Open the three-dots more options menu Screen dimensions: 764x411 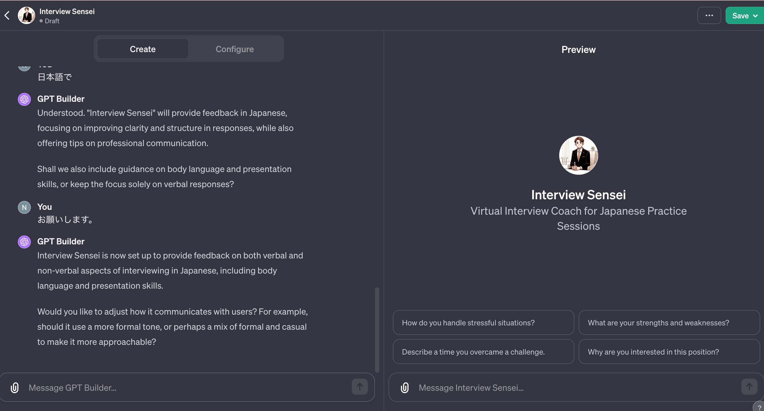point(709,15)
